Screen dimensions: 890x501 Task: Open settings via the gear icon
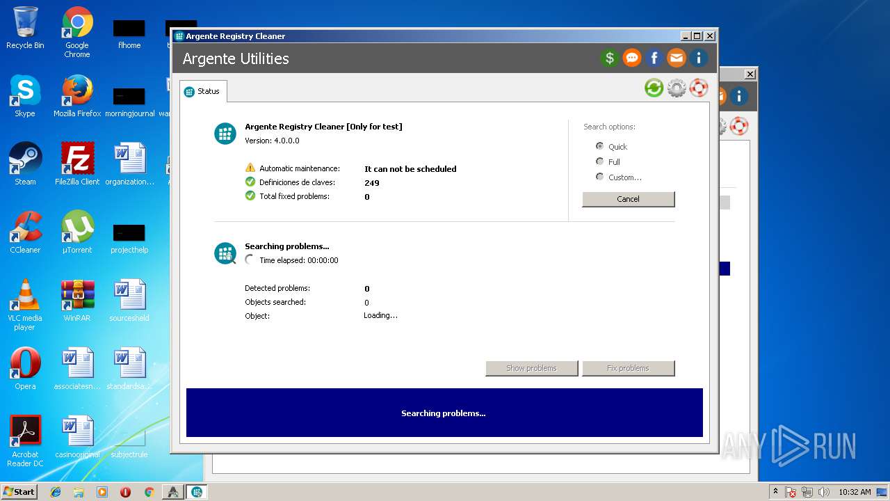click(677, 88)
